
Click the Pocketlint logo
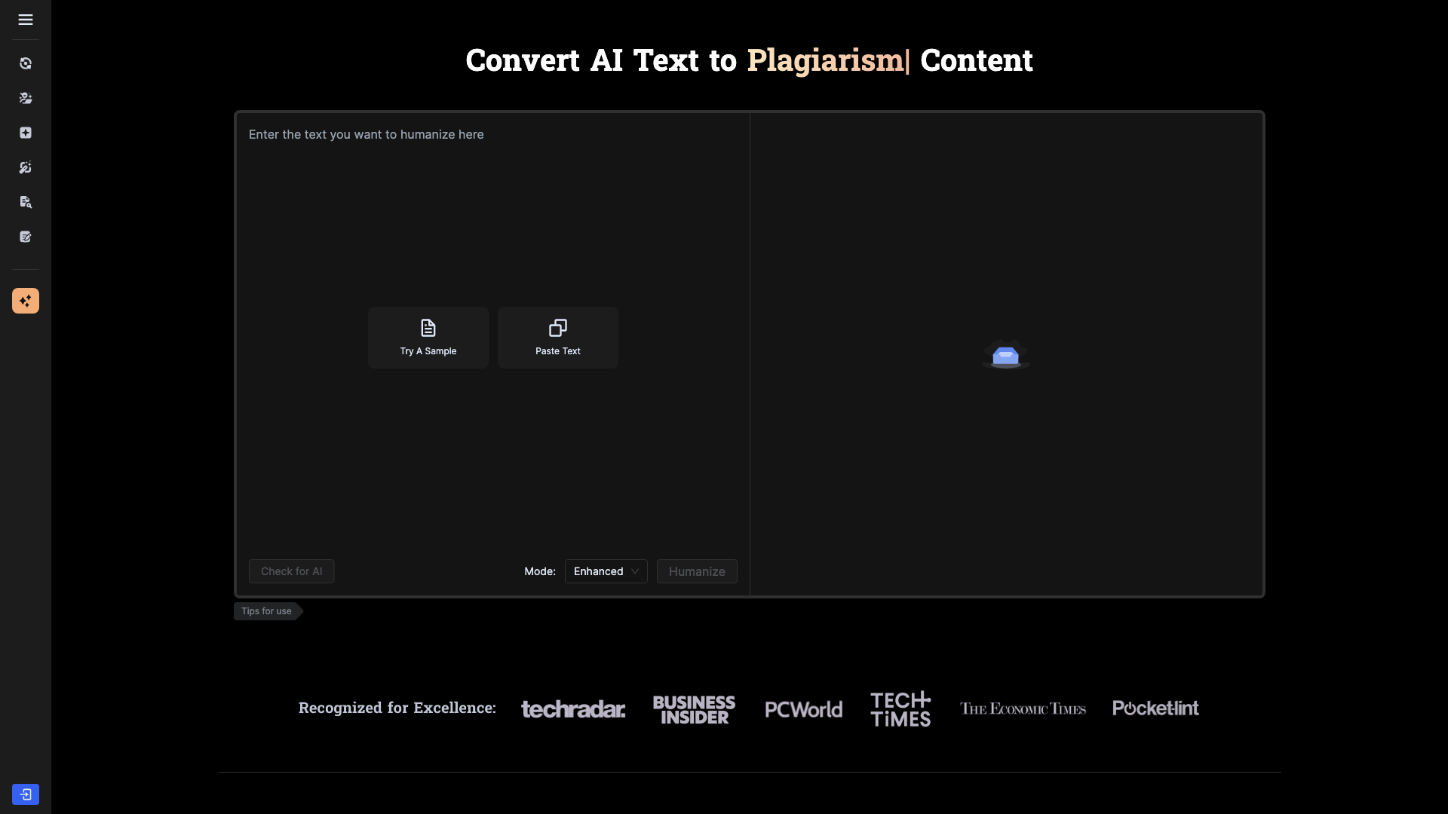[1155, 708]
